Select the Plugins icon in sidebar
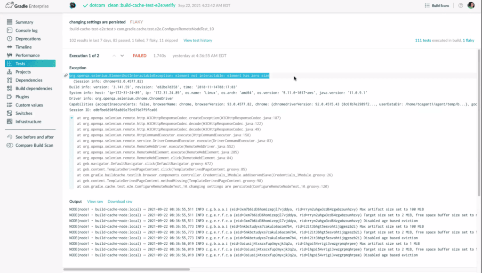Screen dimensions: 482x273 click(10, 96)
